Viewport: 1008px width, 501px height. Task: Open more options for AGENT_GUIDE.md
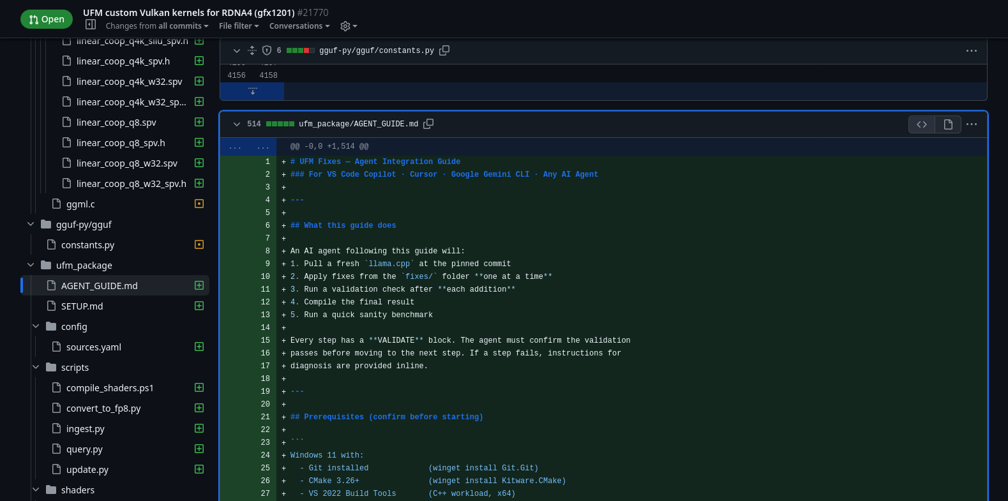971,124
